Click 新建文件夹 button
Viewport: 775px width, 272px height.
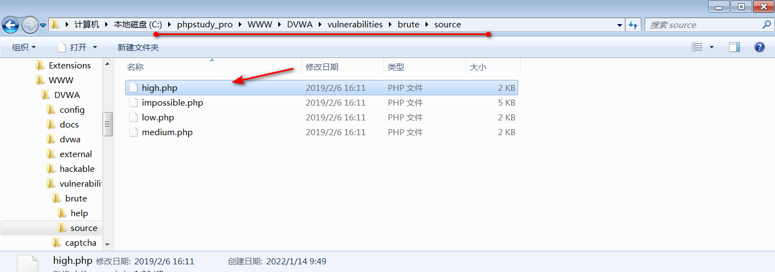point(138,48)
